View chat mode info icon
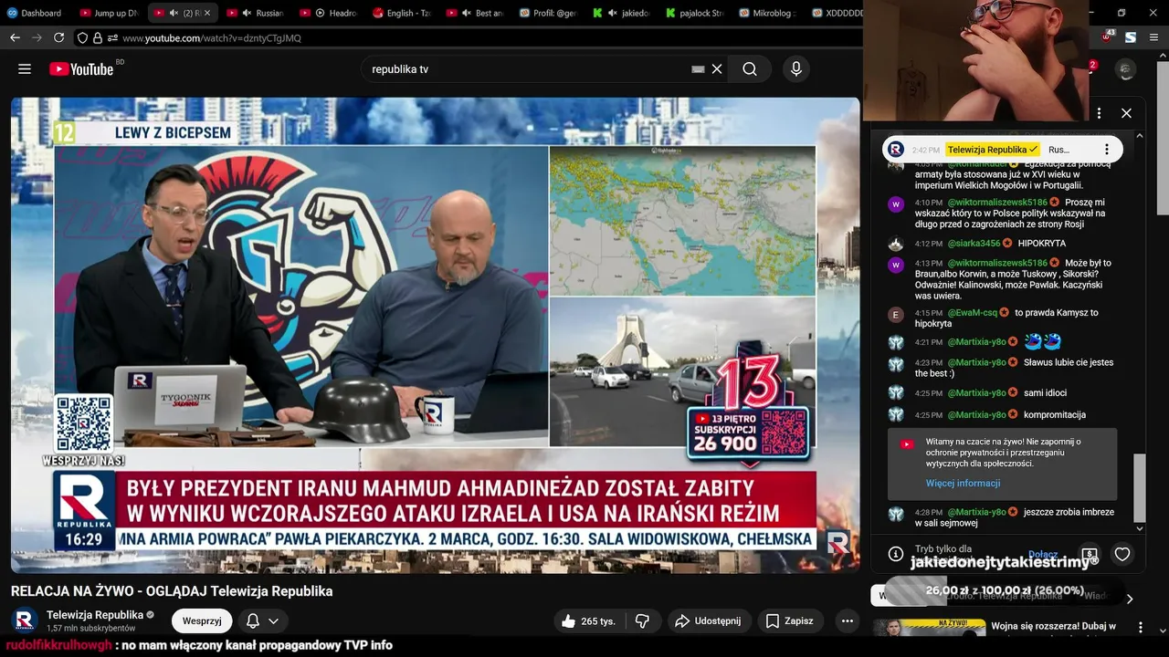The height and width of the screenshot is (657, 1169). (896, 554)
